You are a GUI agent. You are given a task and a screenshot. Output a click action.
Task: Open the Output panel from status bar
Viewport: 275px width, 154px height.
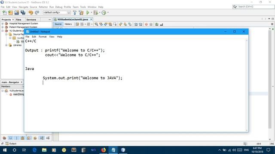tap(11, 144)
